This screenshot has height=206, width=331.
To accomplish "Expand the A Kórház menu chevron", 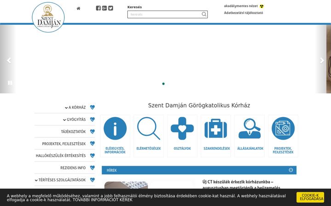I will pos(66,108).
